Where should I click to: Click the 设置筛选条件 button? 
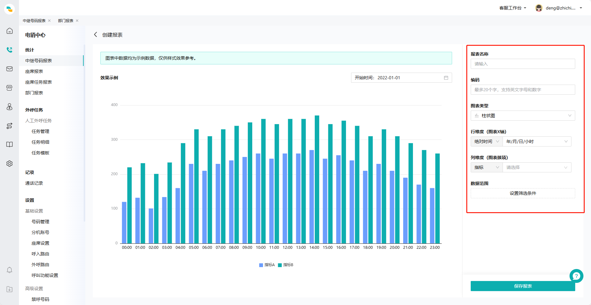pos(523,193)
